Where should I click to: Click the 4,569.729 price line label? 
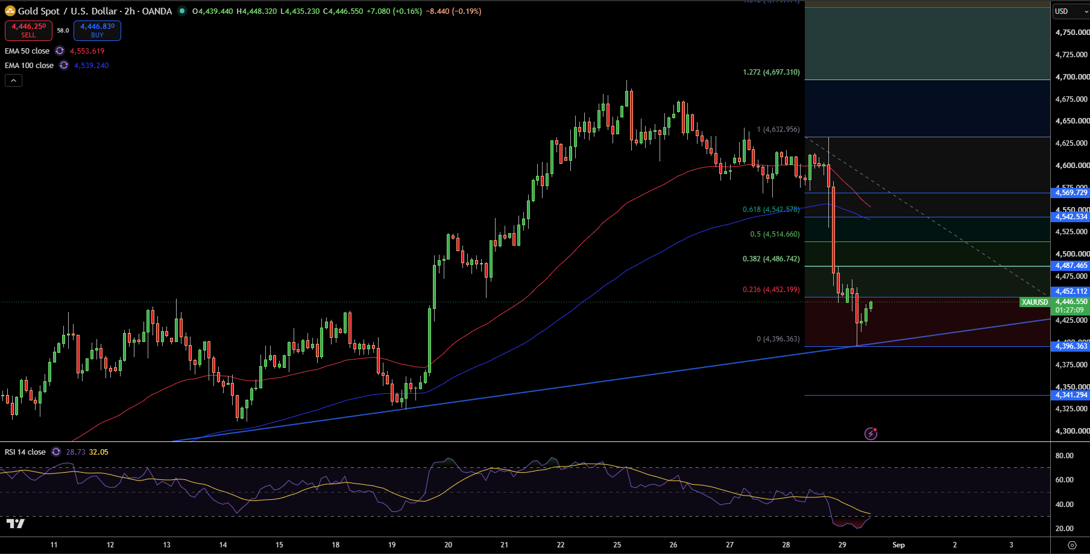click(x=1071, y=193)
